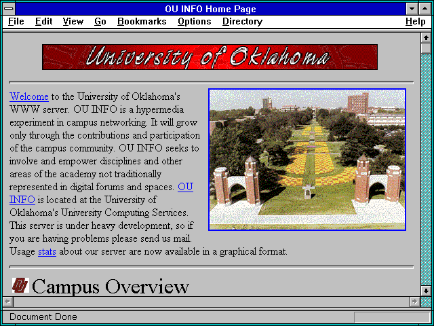Viewport: 434px width, 326px height.
Task: Open the usage stats link
Action: click(x=47, y=251)
